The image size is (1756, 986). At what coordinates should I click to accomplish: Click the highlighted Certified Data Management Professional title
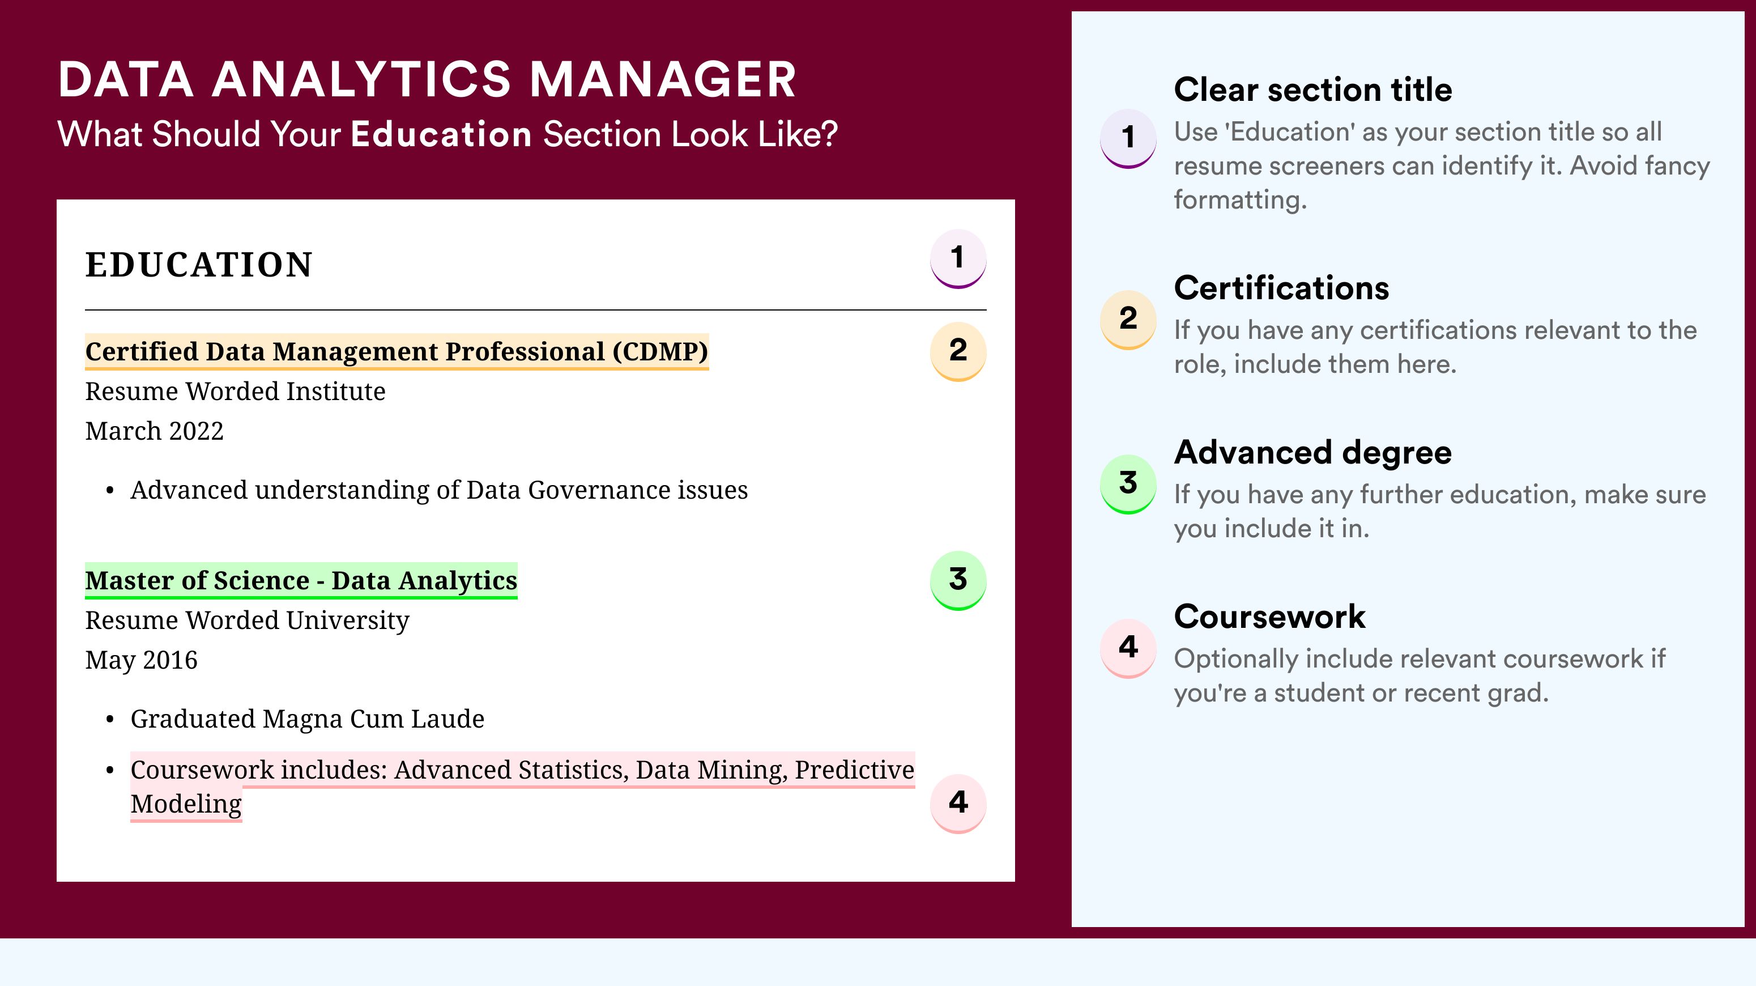pyautogui.click(x=397, y=352)
